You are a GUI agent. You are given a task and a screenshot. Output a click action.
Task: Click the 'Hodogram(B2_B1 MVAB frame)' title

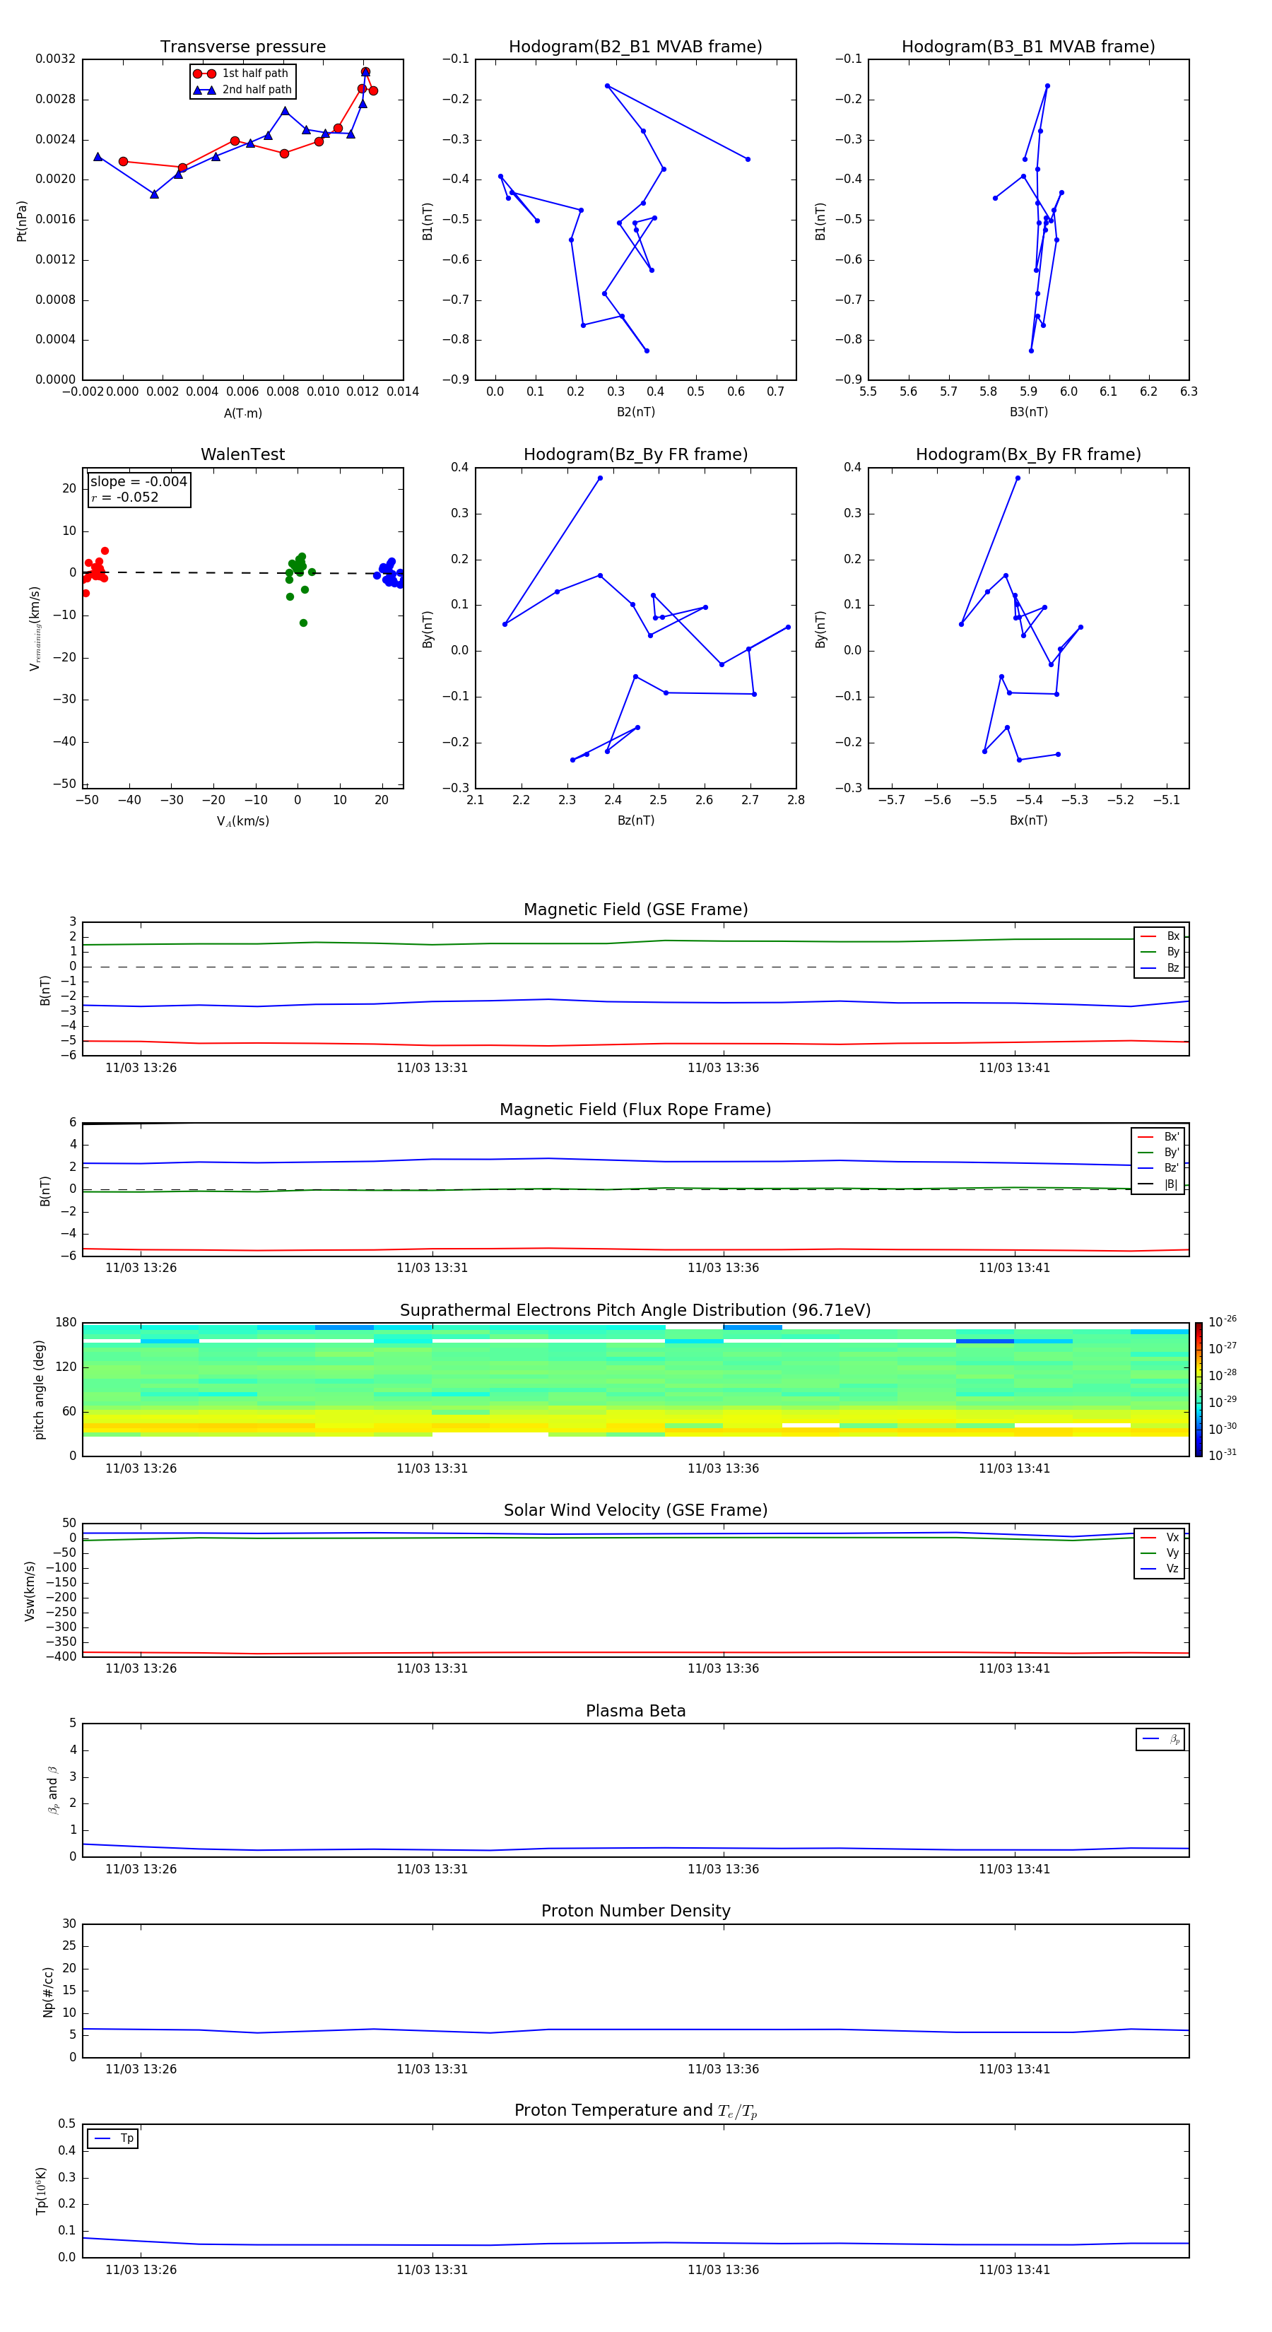tap(635, 47)
